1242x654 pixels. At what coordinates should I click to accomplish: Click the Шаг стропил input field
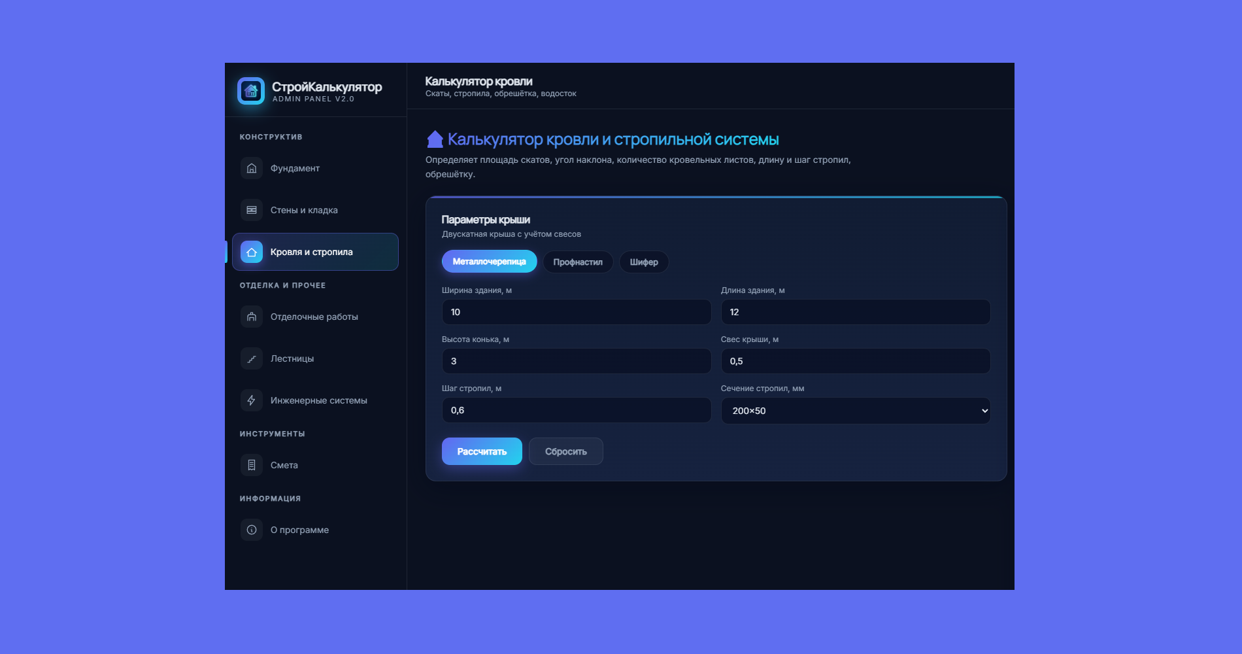point(576,410)
